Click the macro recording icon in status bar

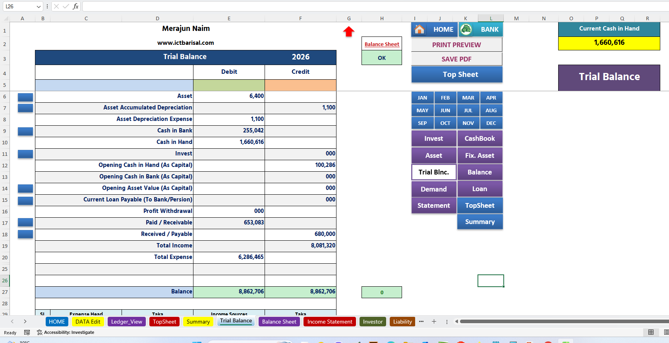point(27,332)
